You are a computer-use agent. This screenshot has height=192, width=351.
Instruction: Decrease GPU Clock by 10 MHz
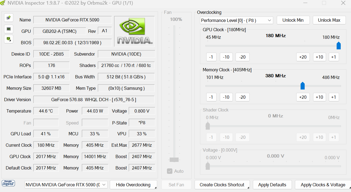(x=226, y=57)
